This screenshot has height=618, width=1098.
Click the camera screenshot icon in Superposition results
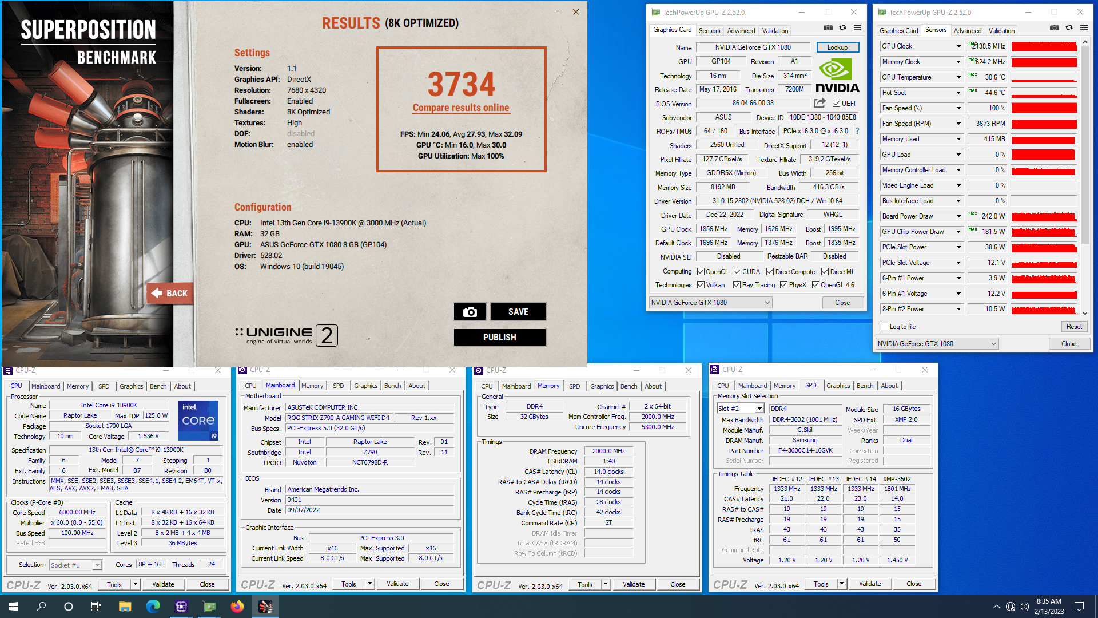pos(470,311)
